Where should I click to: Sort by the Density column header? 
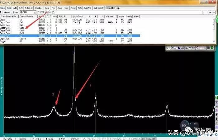click(x=129, y=16)
